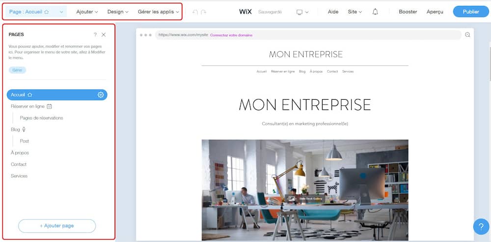Click the zoom out magnifier icon

point(467,35)
